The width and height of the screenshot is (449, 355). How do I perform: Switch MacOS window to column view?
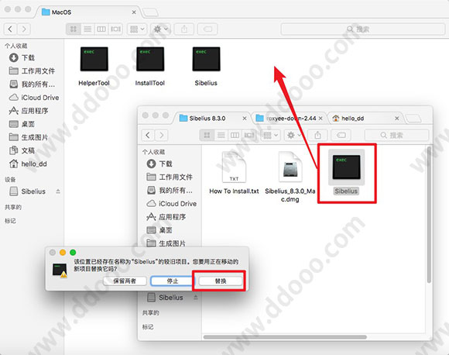click(101, 29)
